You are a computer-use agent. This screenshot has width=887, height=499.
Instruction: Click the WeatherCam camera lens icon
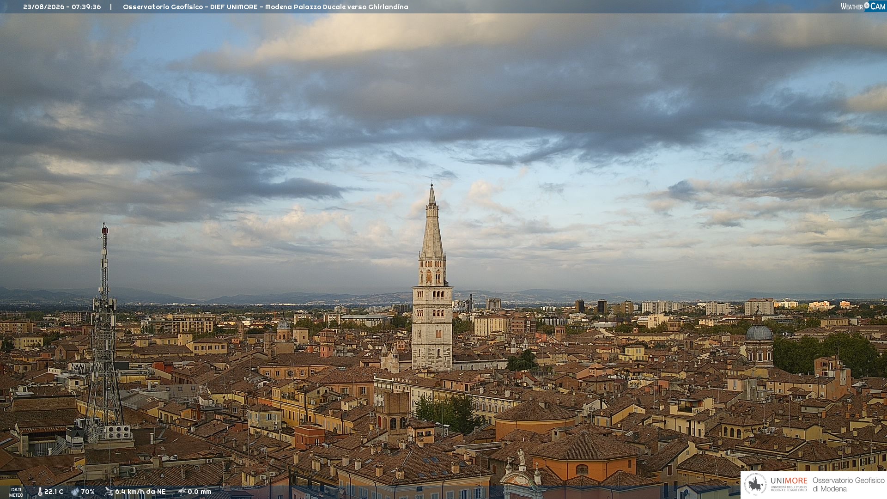pyautogui.click(x=867, y=6)
